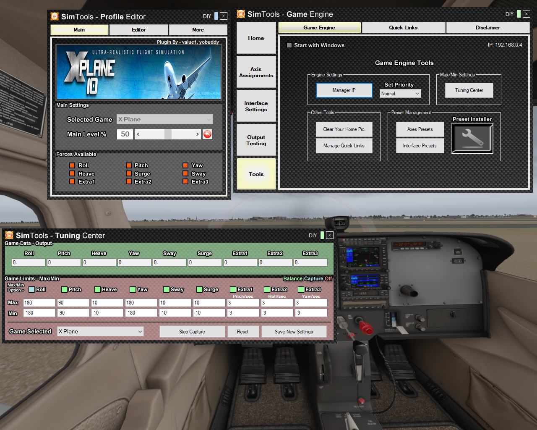Open Game Selected dropdown in Tuning Center
The height and width of the screenshot is (430, 537).
tap(100, 331)
